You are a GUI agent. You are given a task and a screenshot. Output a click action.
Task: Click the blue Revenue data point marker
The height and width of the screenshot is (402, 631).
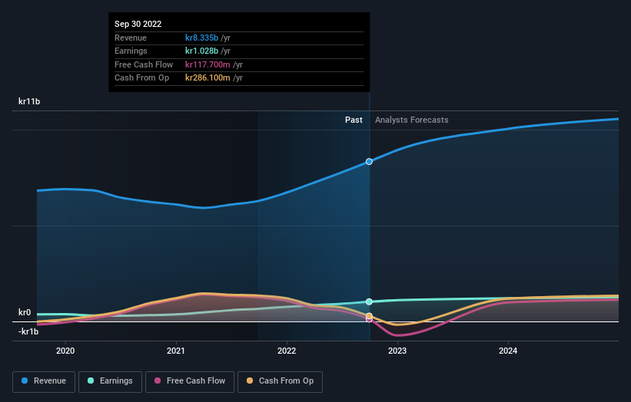click(369, 161)
